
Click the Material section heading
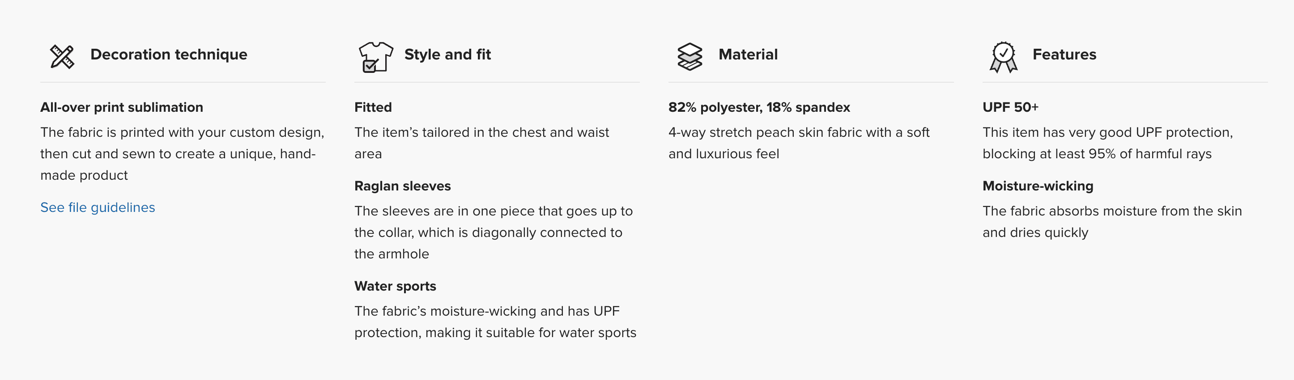[x=748, y=54]
